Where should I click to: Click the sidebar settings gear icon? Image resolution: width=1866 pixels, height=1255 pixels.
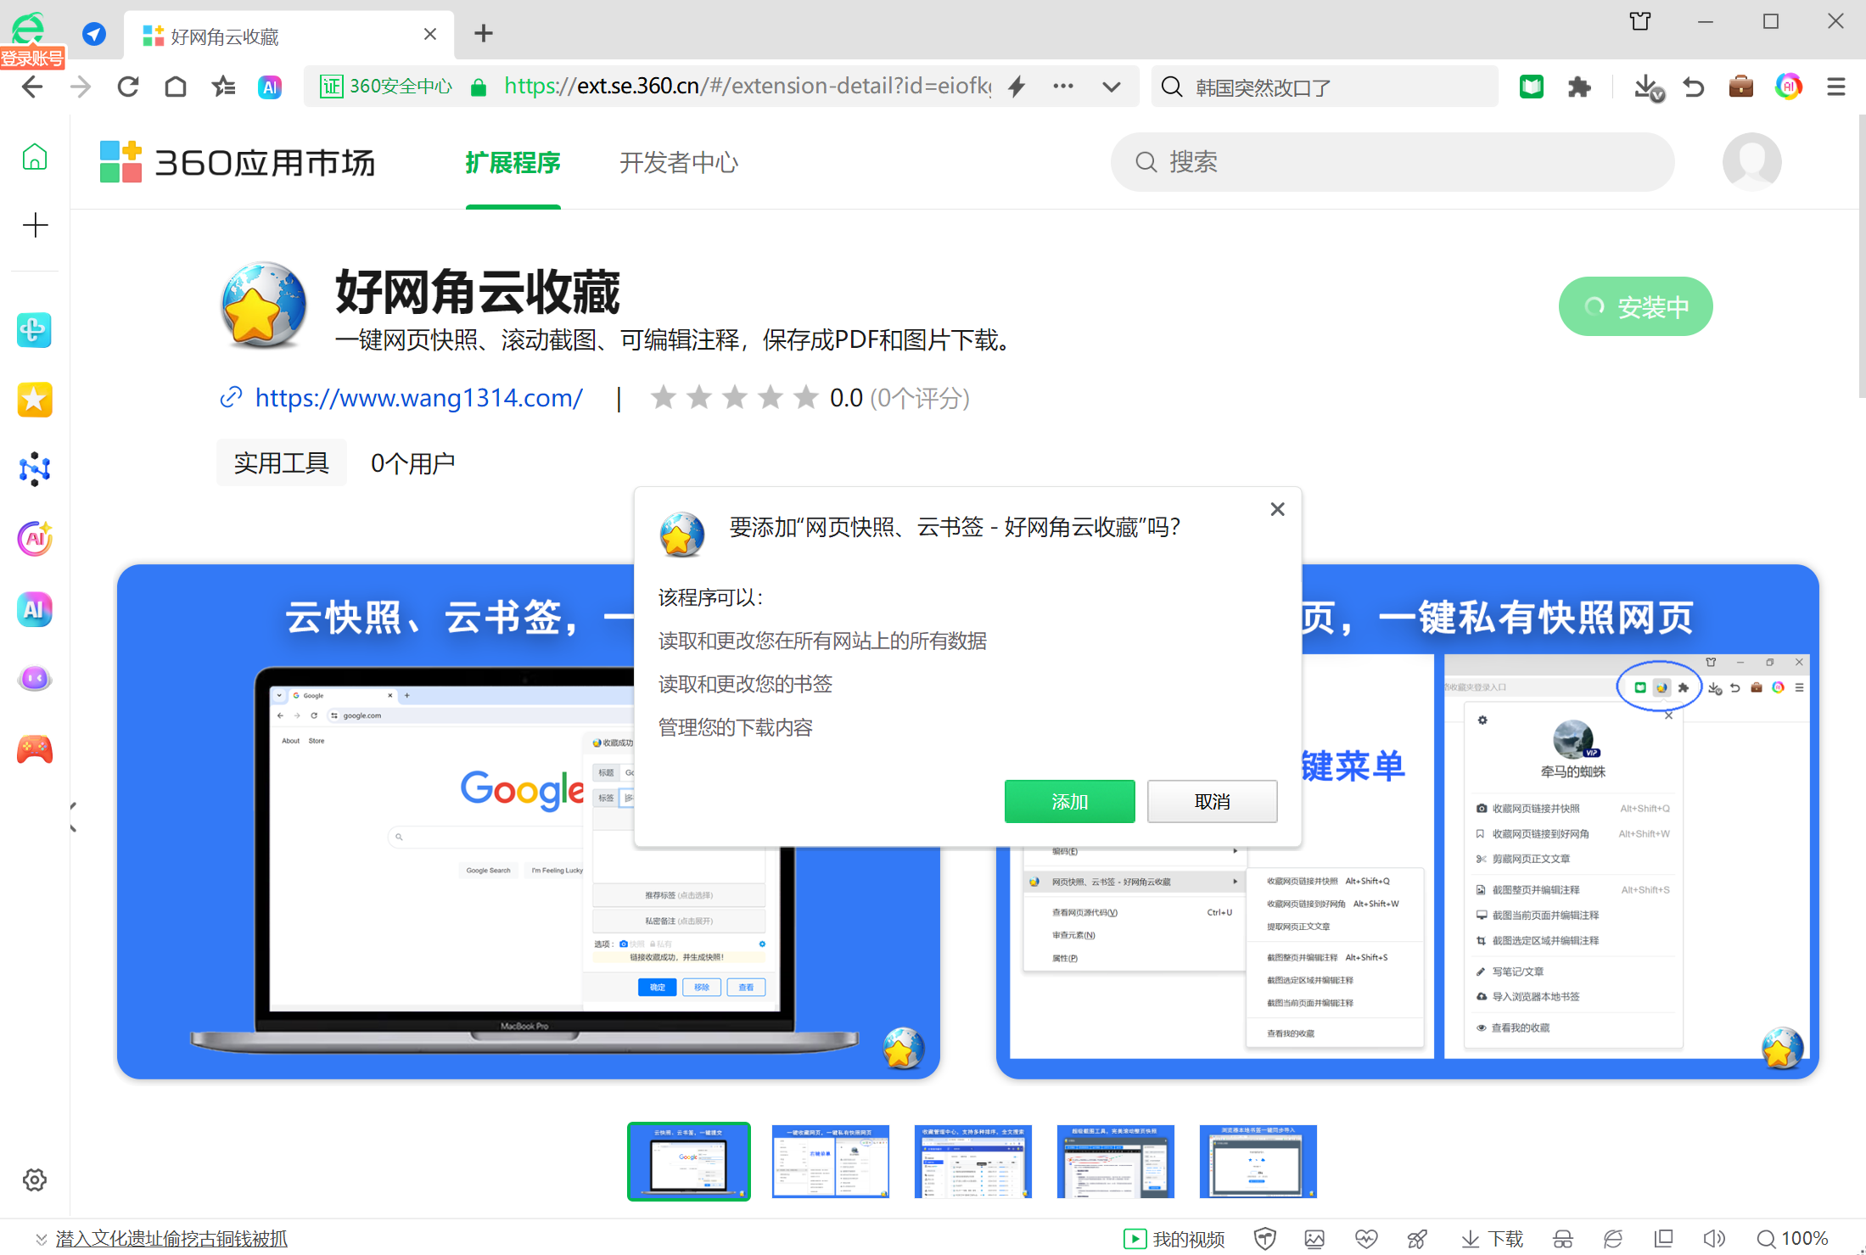(x=35, y=1179)
